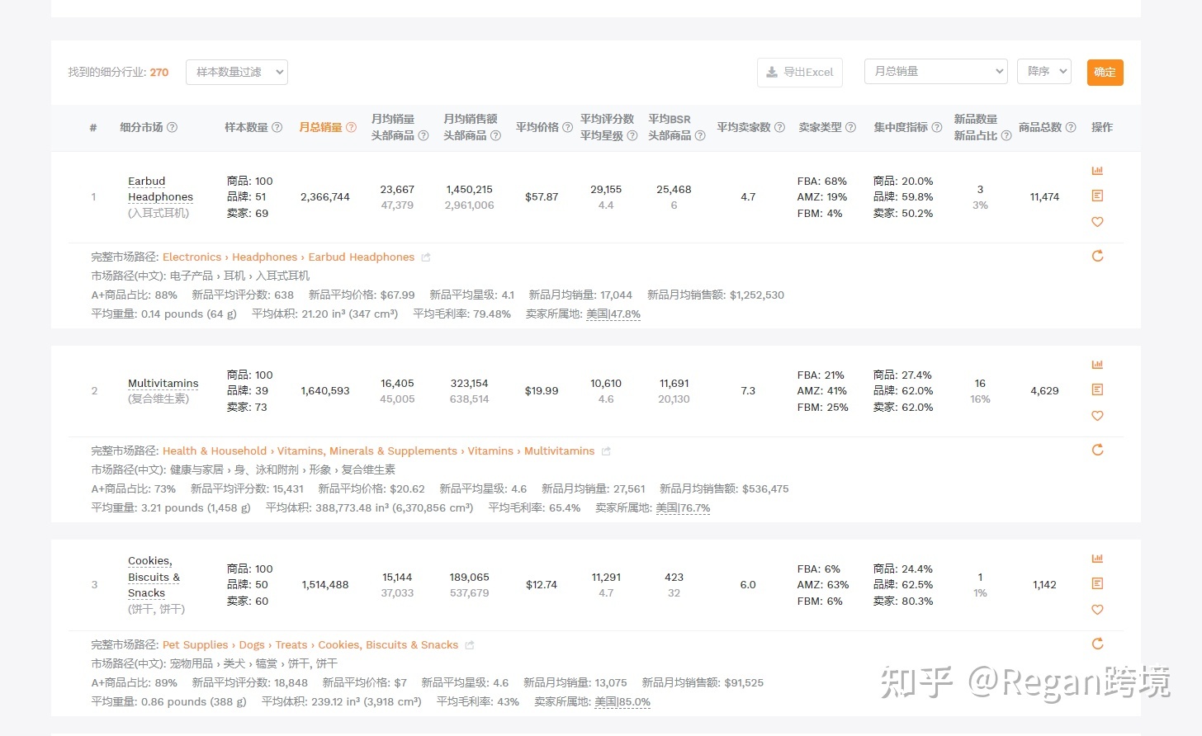Expand the 月总销量 sort field dropdown
Viewport: 1202px width, 736px height.
(935, 72)
